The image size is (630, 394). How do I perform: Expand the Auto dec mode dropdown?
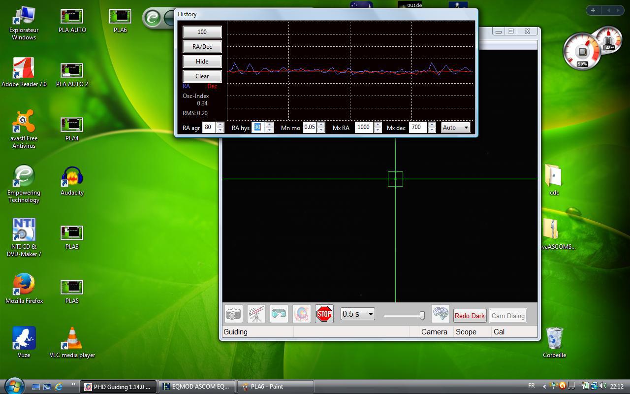pos(456,128)
